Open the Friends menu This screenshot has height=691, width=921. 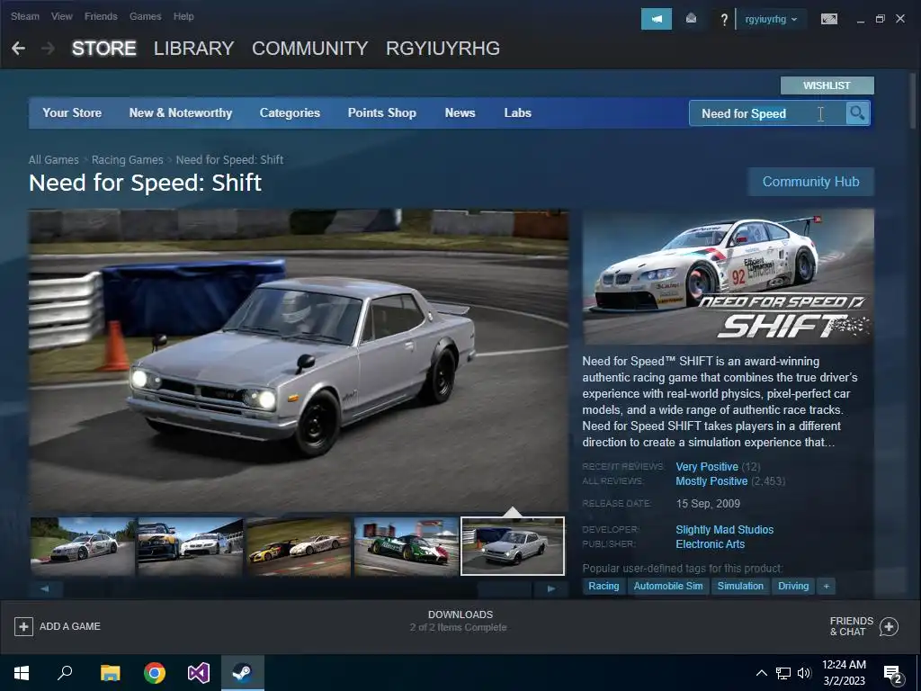pos(101,16)
